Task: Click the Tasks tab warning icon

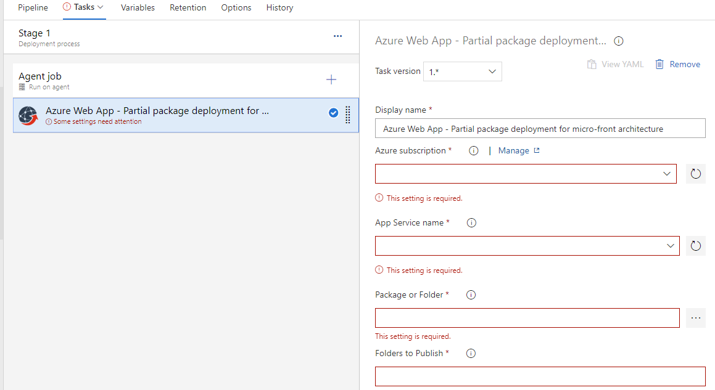Action: (x=67, y=7)
